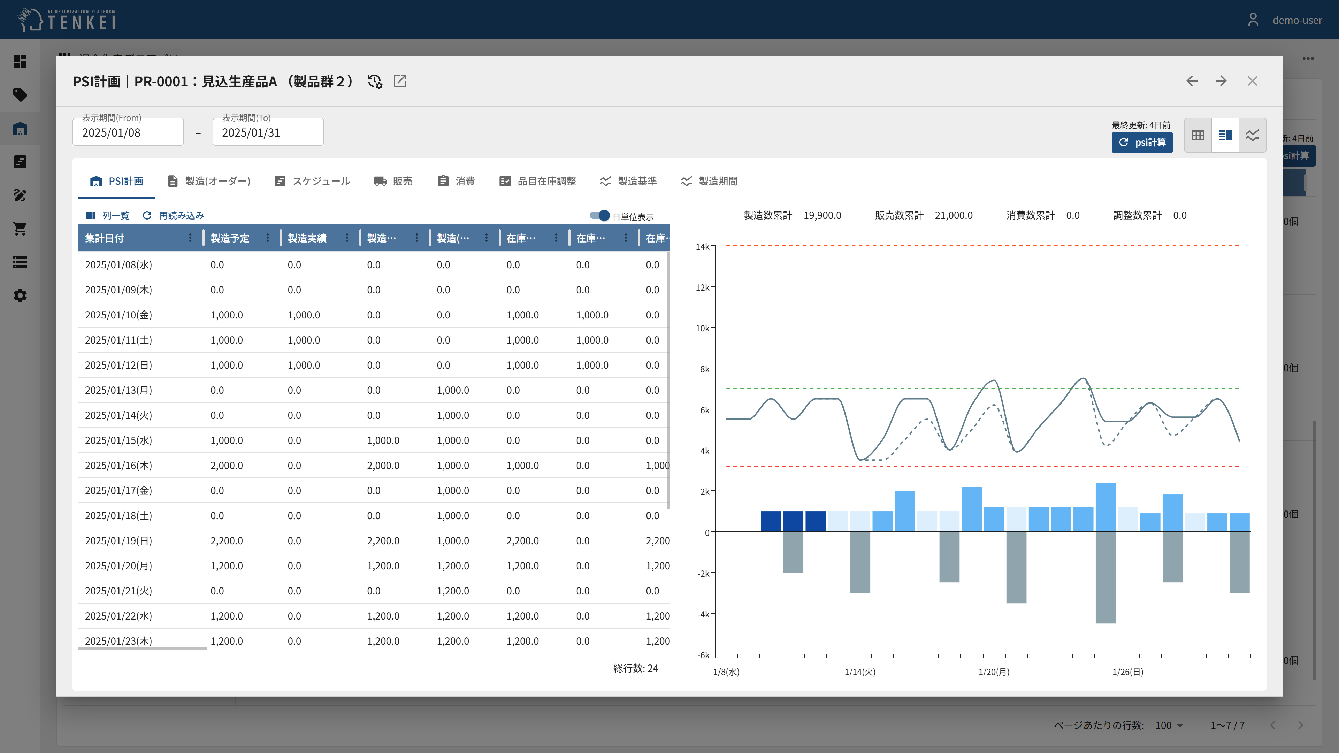The height and width of the screenshot is (753, 1339).
Task: Select split table-chart view icon
Action: point(1225,135)
